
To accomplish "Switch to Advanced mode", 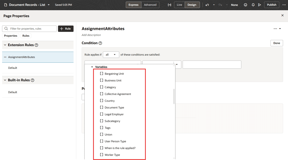I will pyautogui.click(x=150, y=5).
